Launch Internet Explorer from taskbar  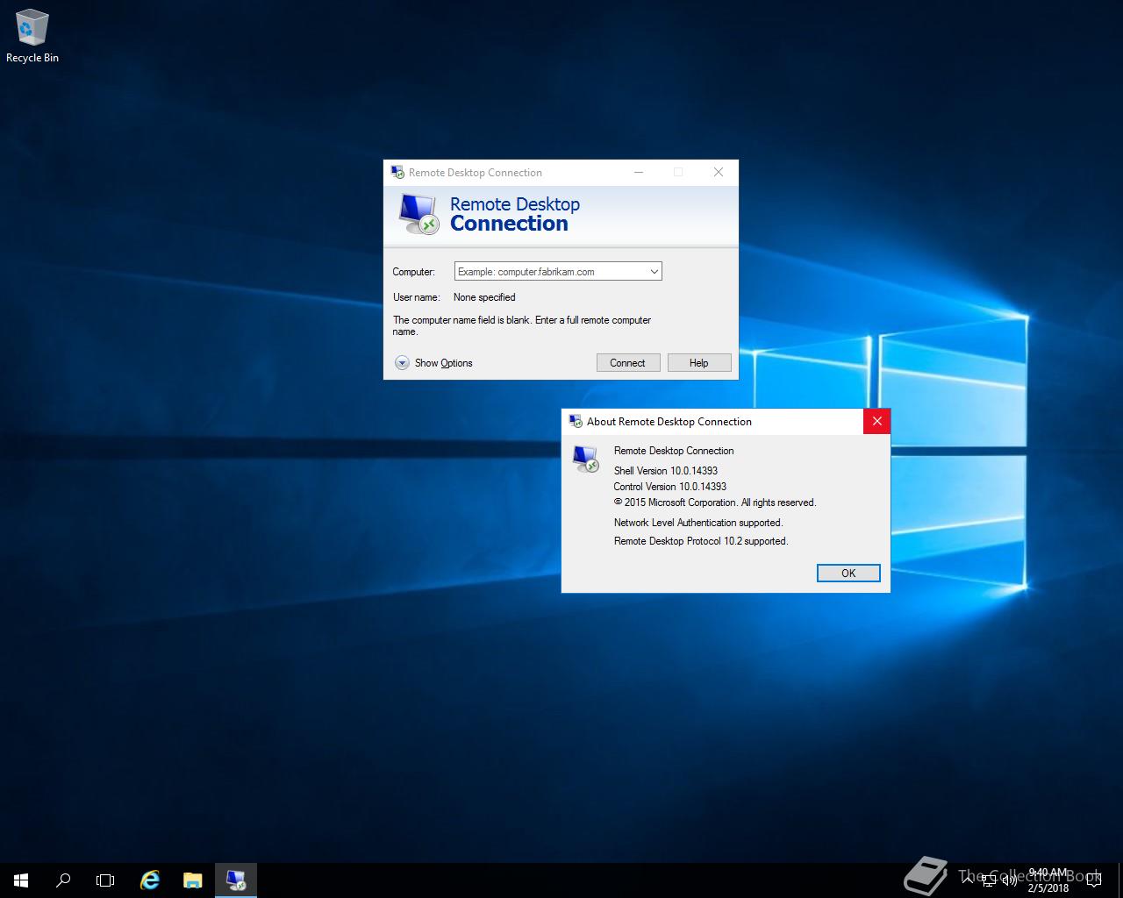pyautogui.click(x=150, y=880)
